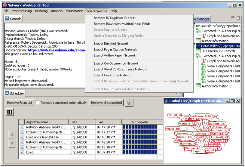The image size is (245, 167).
Task: Toggle Remove completed automatically checkbox
Action: pyautogui.click(x=38, y=103)
